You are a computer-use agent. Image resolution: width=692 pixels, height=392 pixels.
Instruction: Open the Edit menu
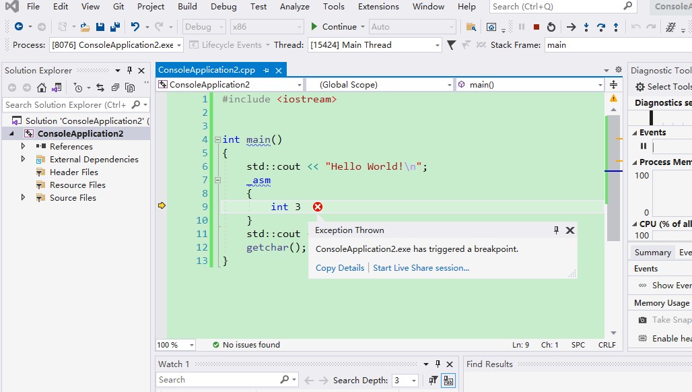61,7
